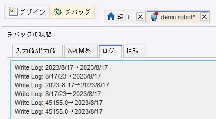The image size is (216, 119).
Task: Open the 状態 tab
Action: click(134, 51)
